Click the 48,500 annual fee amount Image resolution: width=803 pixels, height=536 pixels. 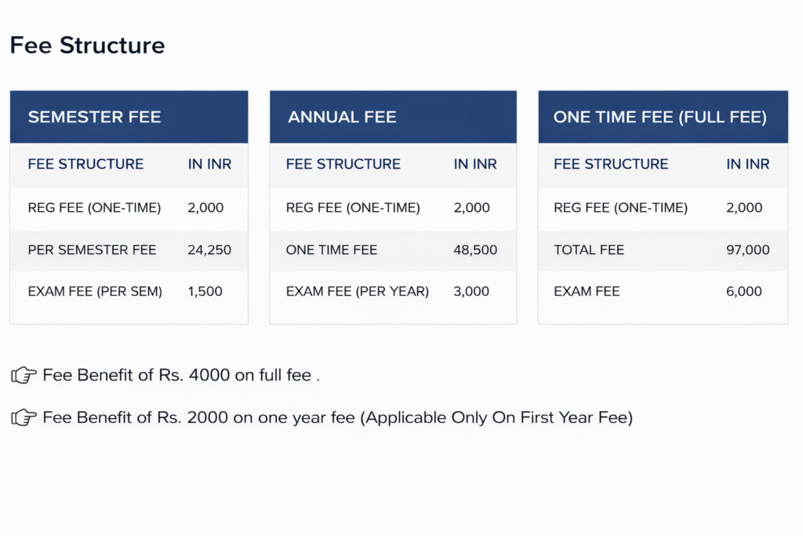coord(475,250)
